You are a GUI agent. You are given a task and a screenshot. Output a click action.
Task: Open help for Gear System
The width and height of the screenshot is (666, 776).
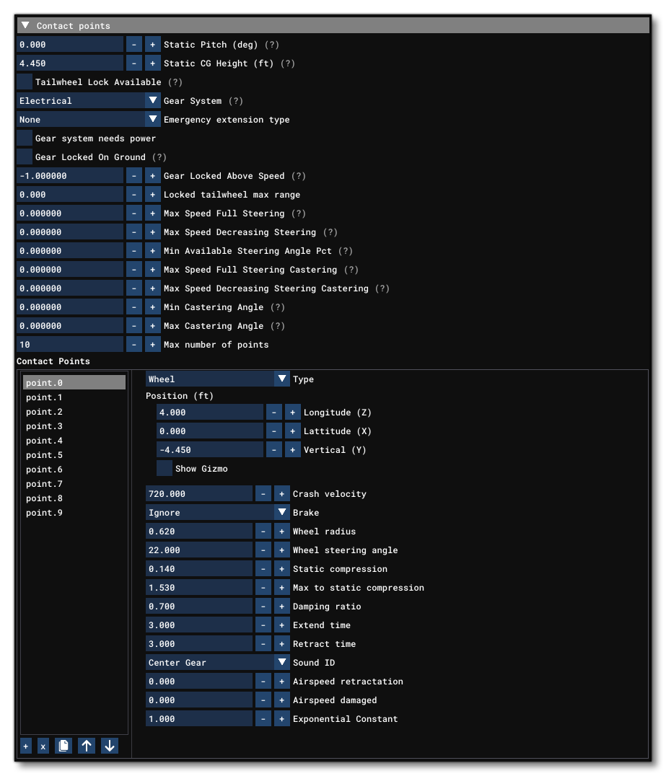235,100
